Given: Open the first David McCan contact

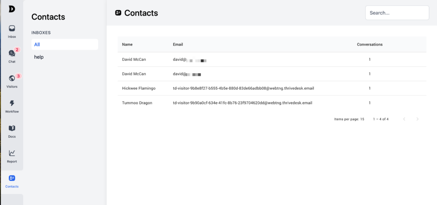Looking at the screenshot, I should coord(134,60).
